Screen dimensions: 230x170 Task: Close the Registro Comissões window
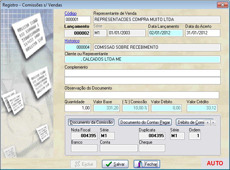click(222, 5)
